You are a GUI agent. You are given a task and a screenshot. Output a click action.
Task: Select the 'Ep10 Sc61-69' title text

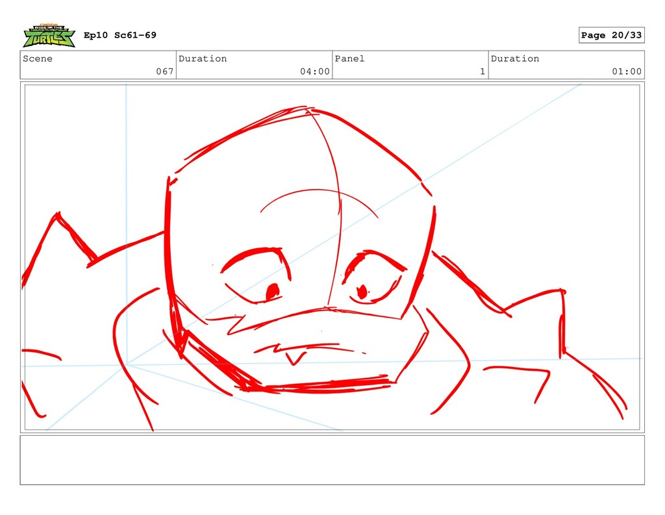[120, 35]
